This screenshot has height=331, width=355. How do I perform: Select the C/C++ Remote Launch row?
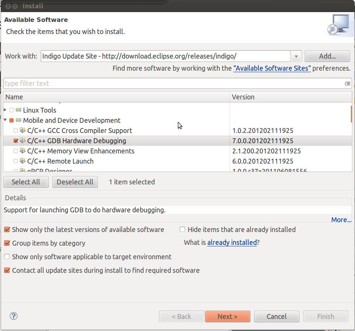(x=177, y=161)
